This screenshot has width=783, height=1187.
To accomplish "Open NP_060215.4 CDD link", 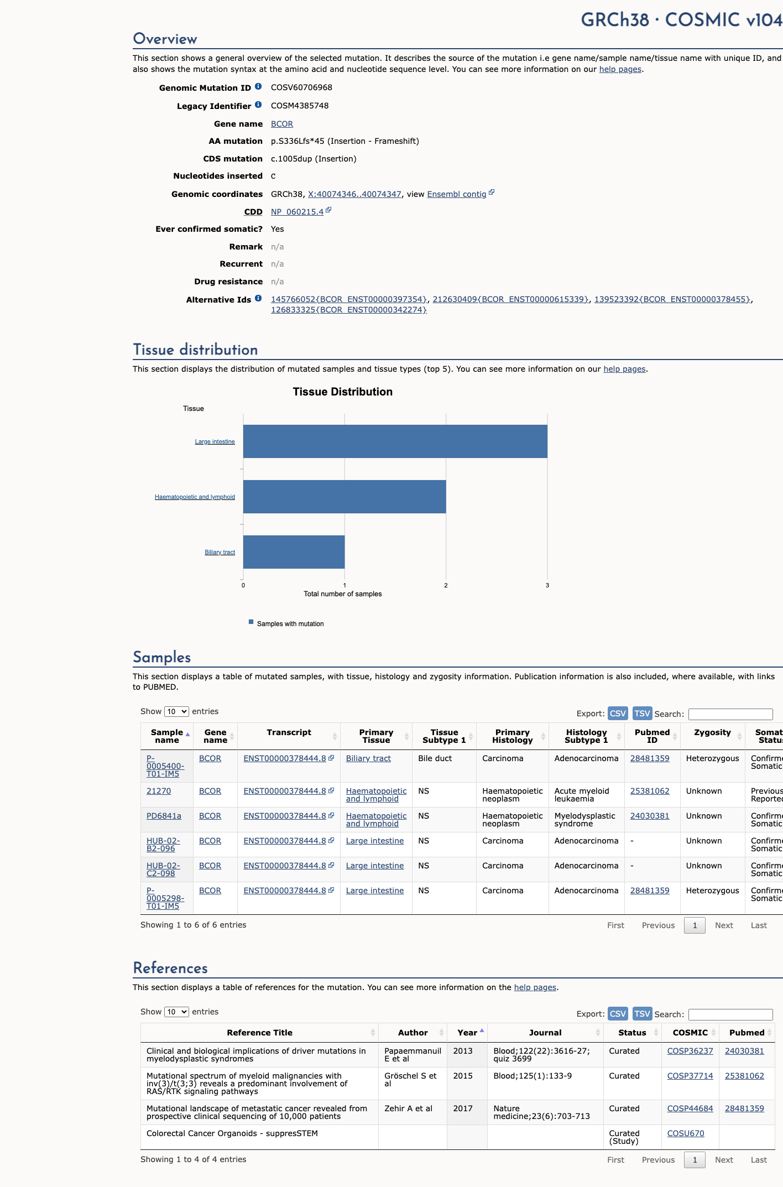I will point(297,212).
